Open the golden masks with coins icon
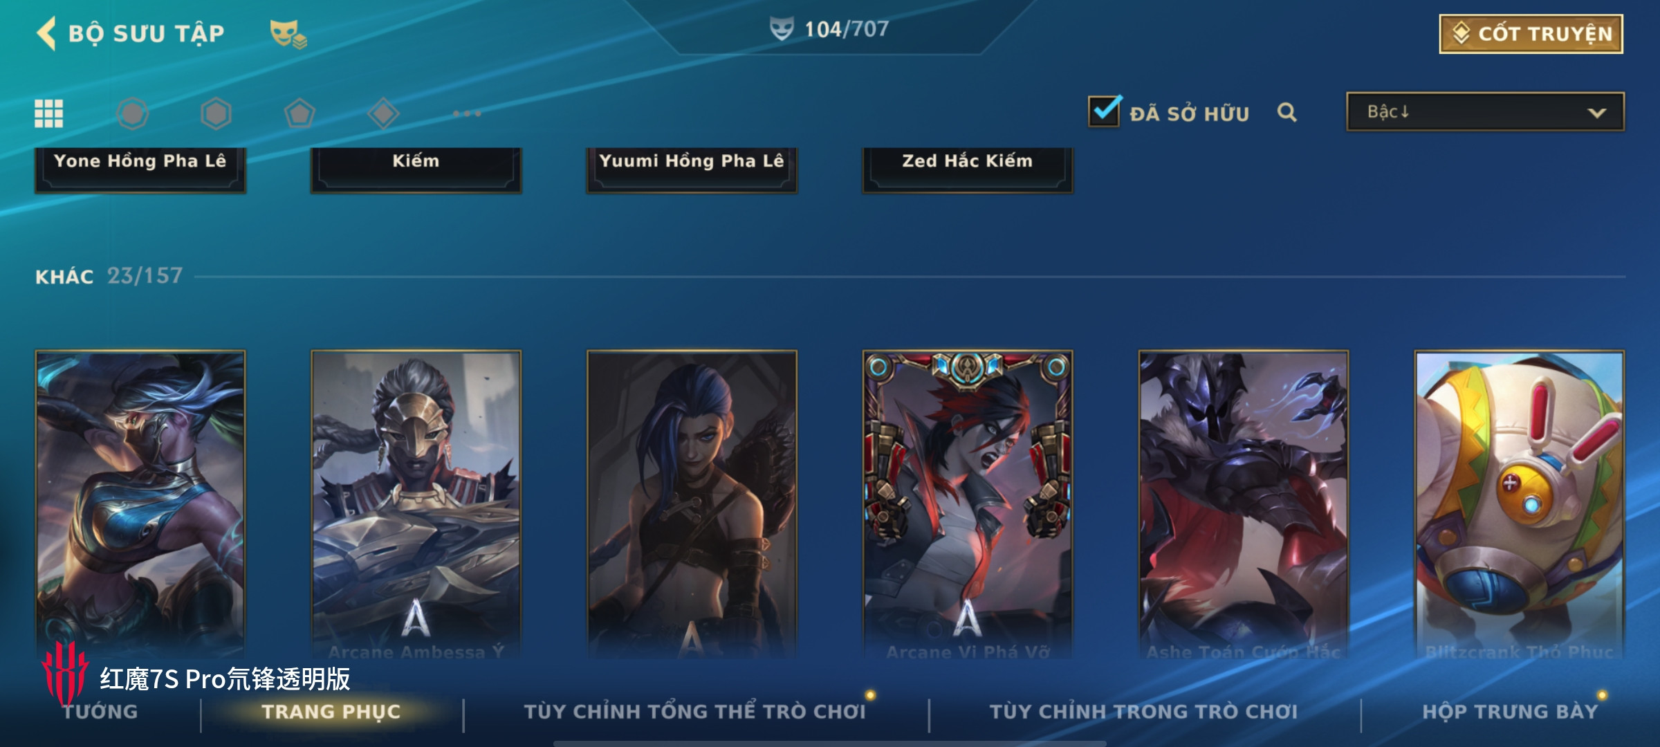 (x=288, y=34)
